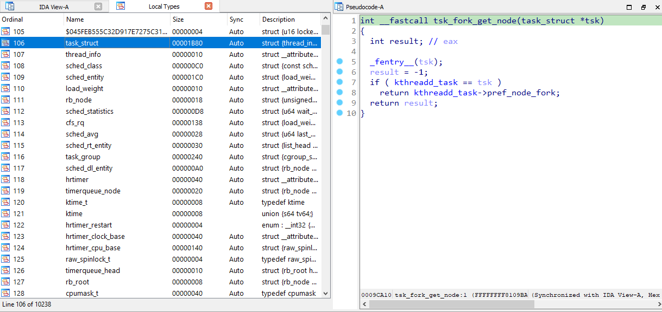Click the type icon for hrtimer row
662x312 pixels.
[x=5, y=179]
